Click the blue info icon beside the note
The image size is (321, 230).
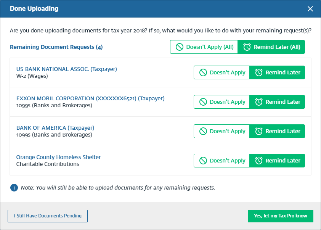coord(14,188)
